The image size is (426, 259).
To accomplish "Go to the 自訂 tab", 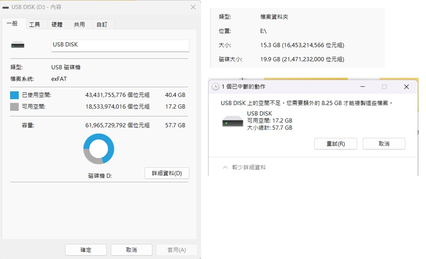I will click(x=102, y=24).
